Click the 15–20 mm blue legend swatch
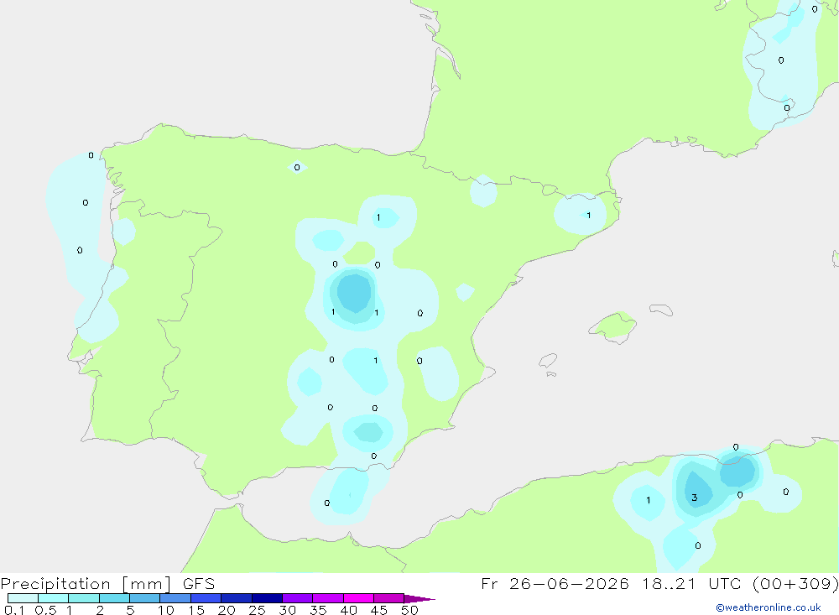839x615 pixels. click(x=206, y=598)
